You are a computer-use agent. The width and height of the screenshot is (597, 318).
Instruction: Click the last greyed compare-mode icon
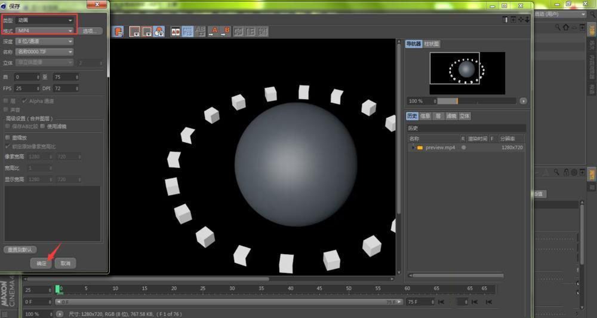263,31
